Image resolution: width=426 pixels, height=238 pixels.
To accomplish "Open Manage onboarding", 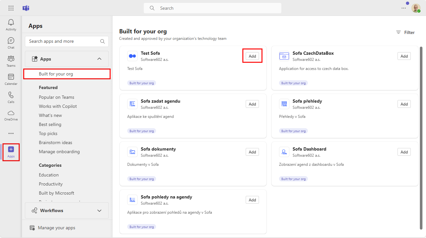I will pyautogui.click(x=59, y=152).
